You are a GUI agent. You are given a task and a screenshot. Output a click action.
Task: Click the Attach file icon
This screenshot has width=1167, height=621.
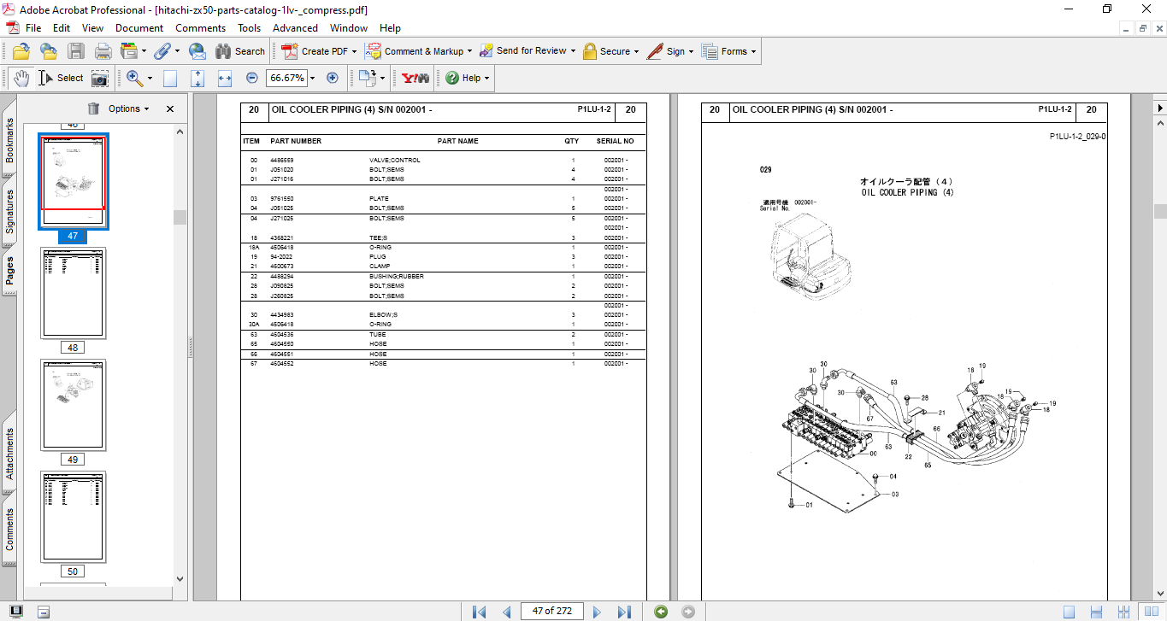(x=164, y=50)
